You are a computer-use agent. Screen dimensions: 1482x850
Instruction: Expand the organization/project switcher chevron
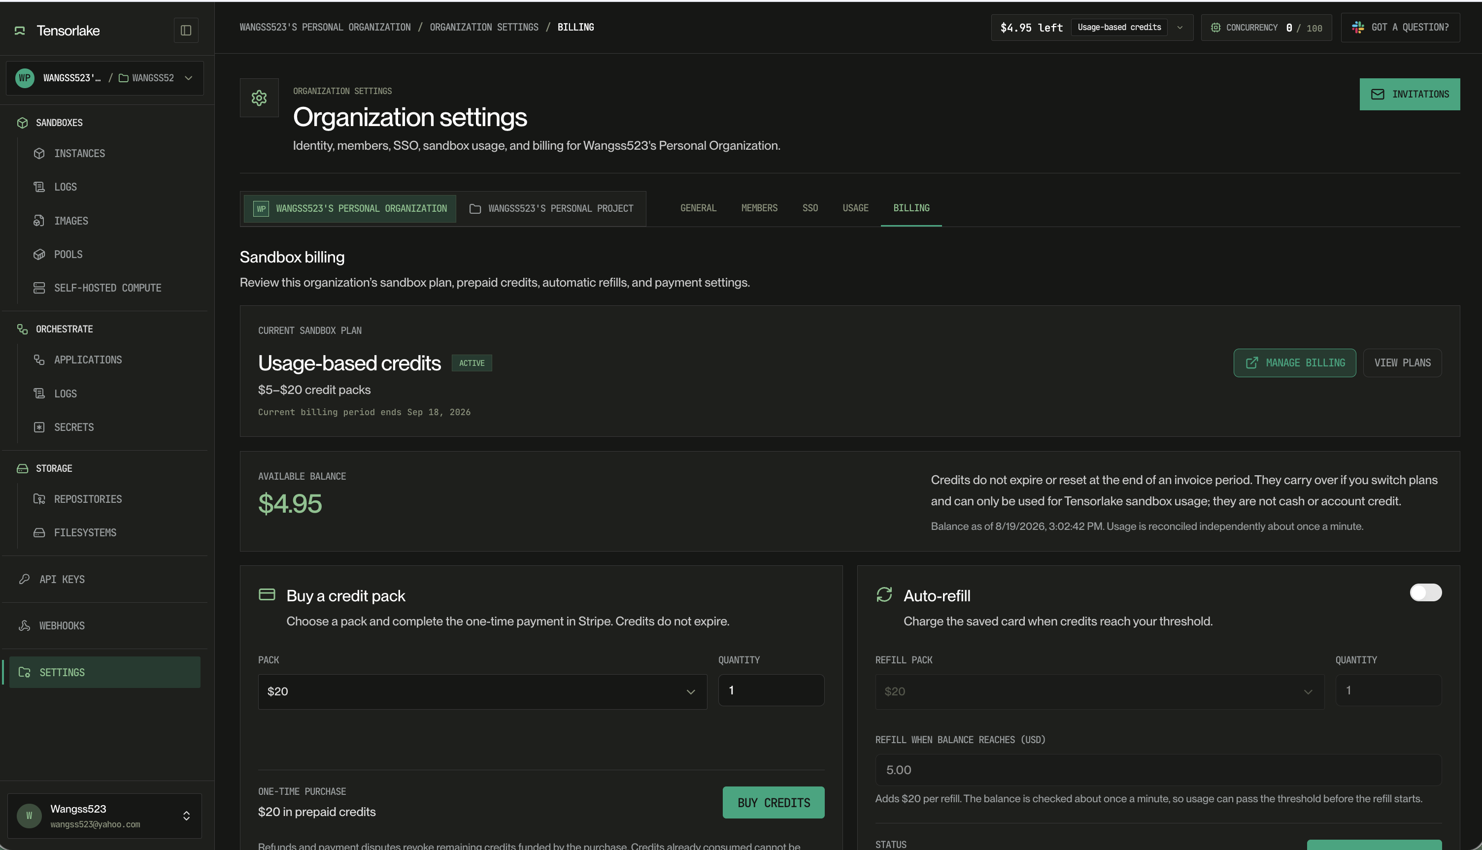[x=189, y=78]
